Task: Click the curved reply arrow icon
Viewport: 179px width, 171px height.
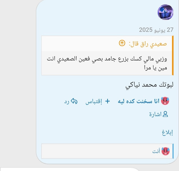Action: pos(74,101)
